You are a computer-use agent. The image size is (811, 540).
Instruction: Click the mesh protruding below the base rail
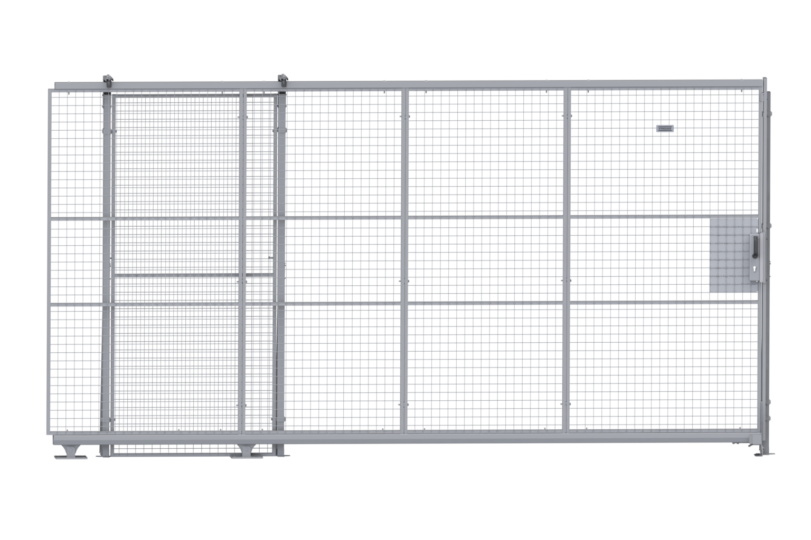pos(190,449)
